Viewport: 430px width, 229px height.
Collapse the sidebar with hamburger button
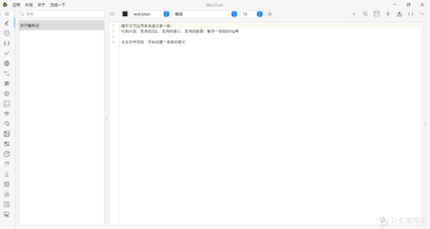tap(7, 14)
